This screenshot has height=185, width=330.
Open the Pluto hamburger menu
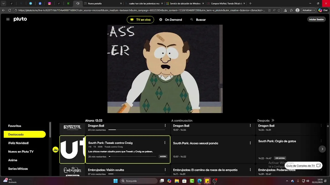click(8, 19)
